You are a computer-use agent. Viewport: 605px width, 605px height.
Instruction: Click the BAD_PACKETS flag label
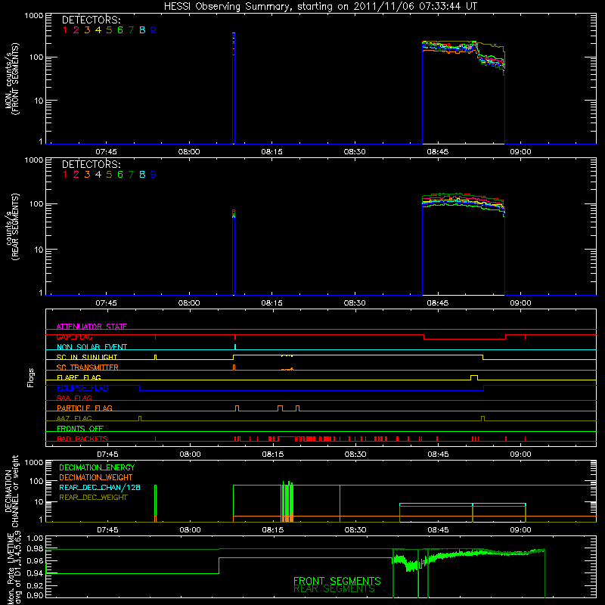point(82,439)
